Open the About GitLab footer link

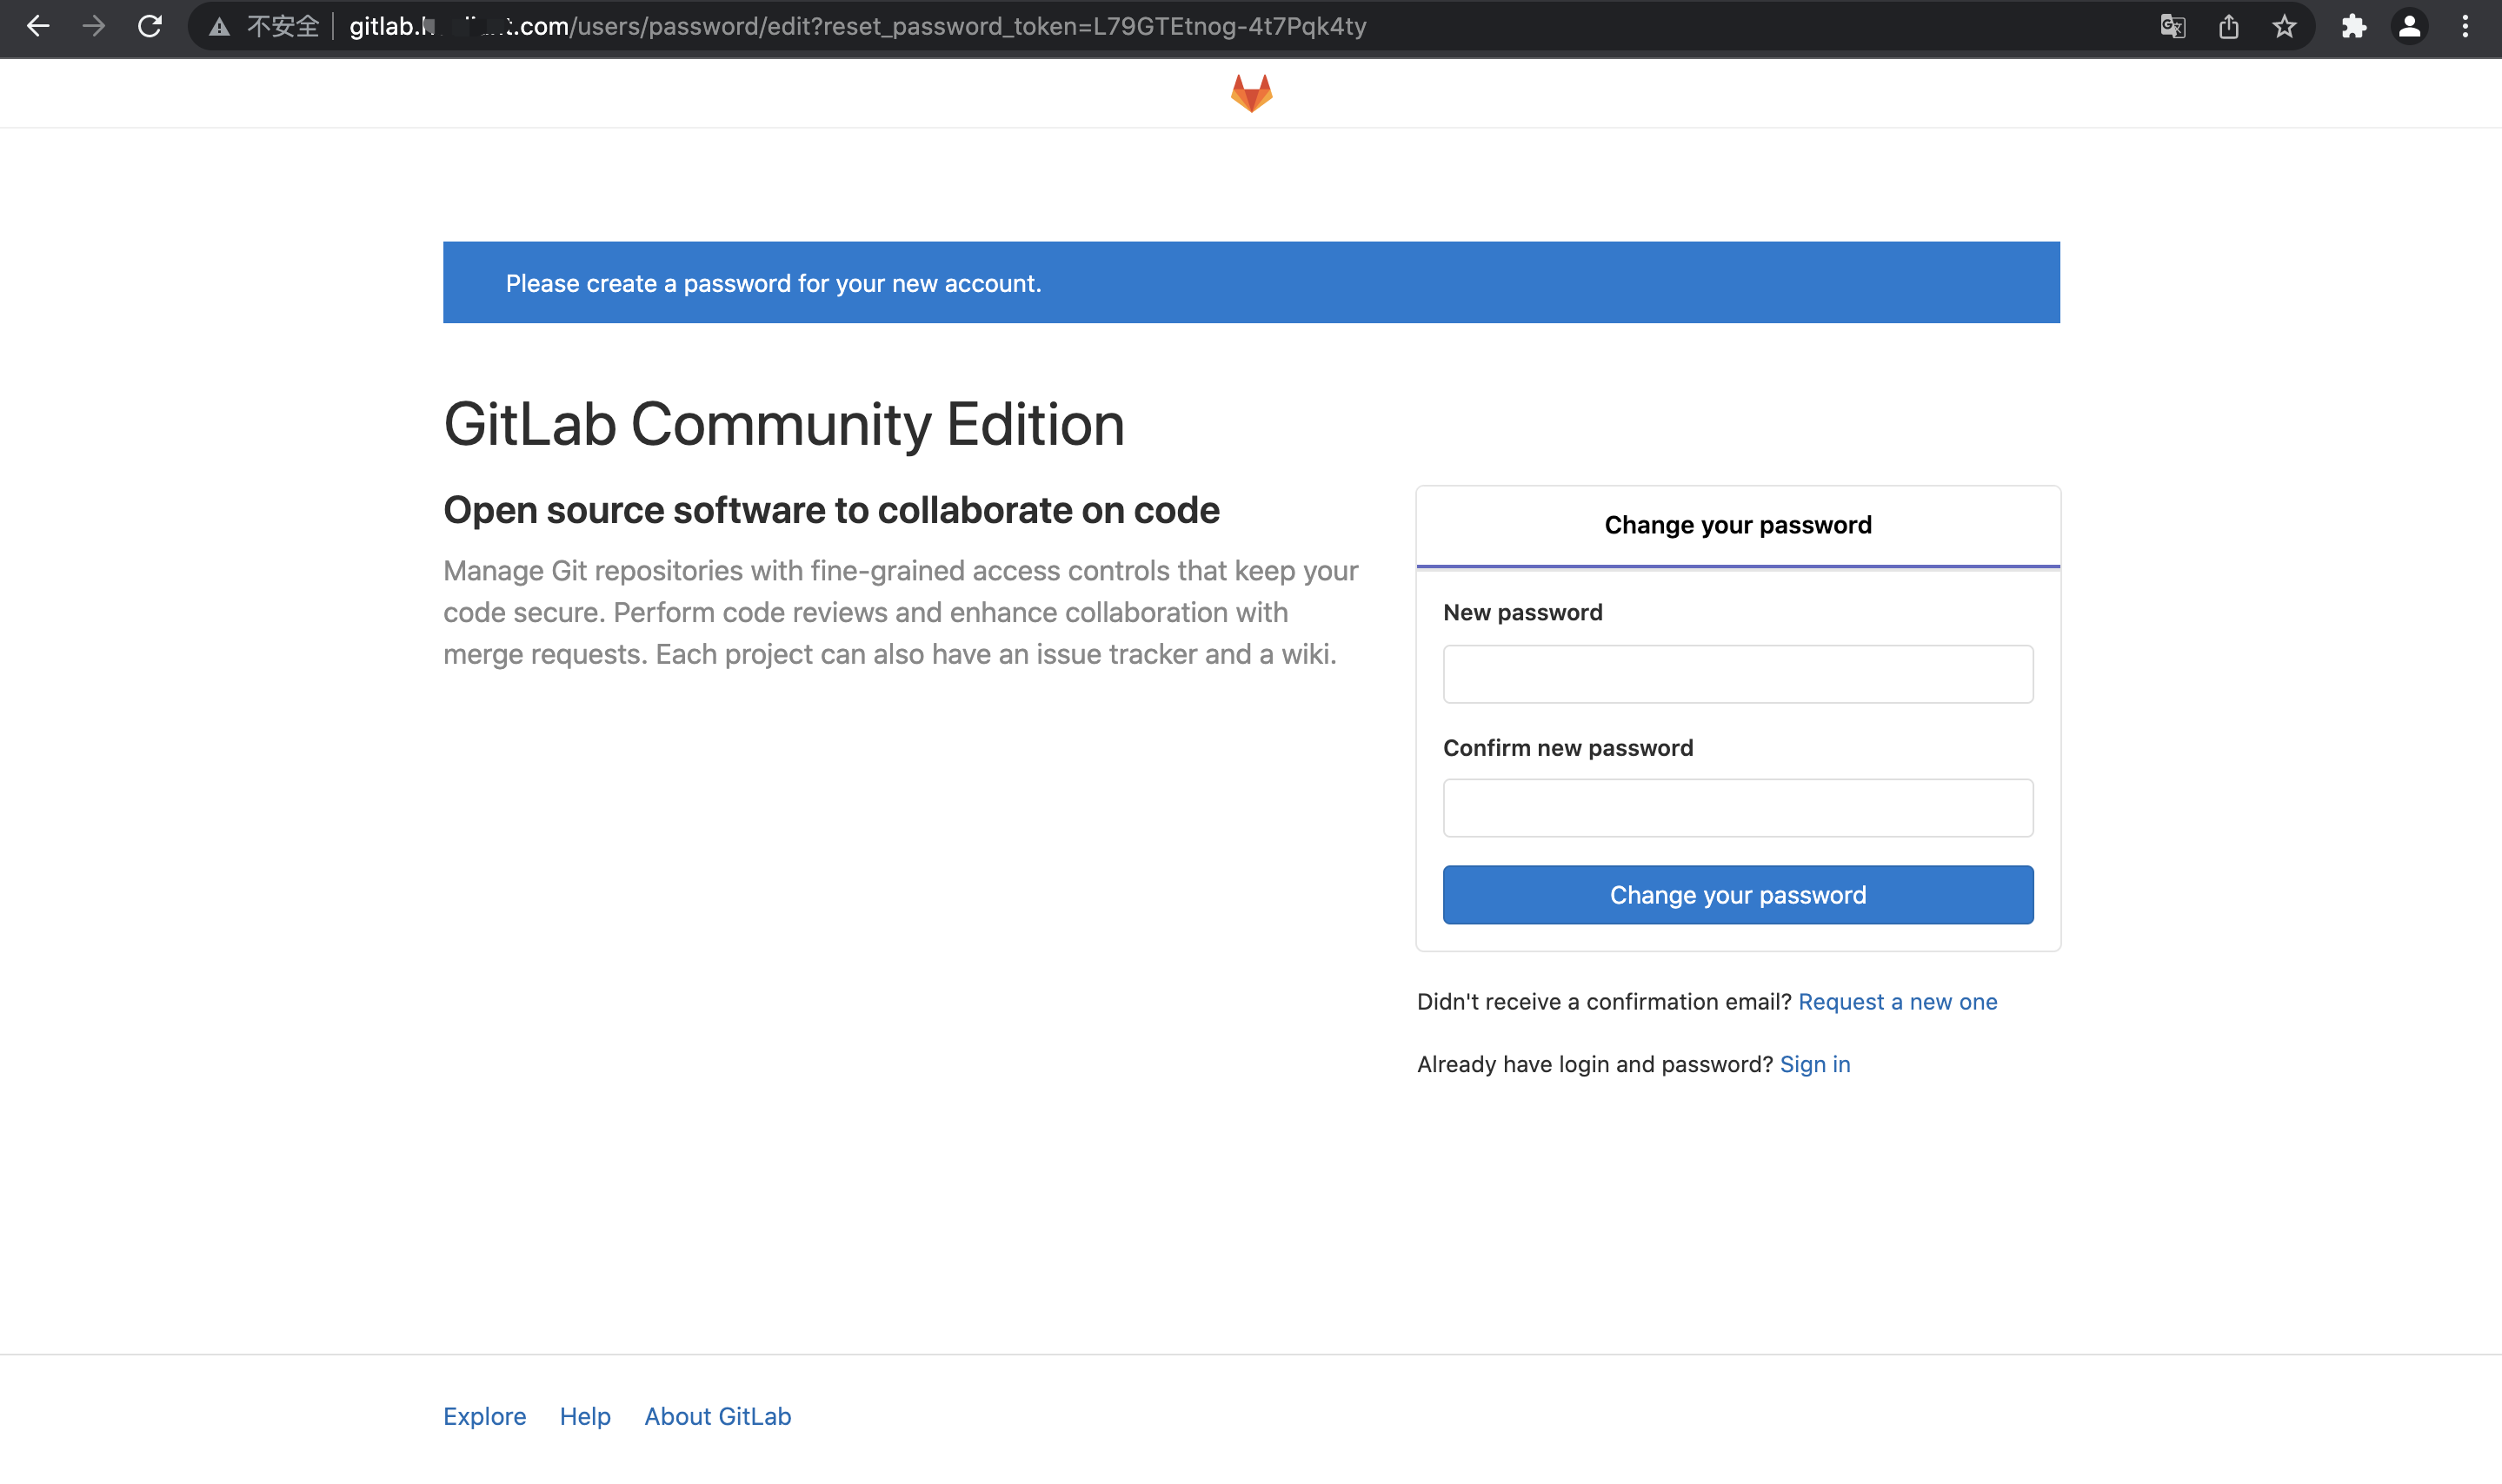coord(717,1416)
